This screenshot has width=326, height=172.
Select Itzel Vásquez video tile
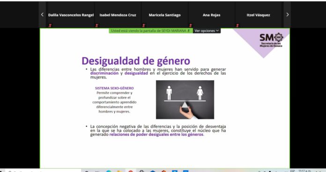[258, 15]
